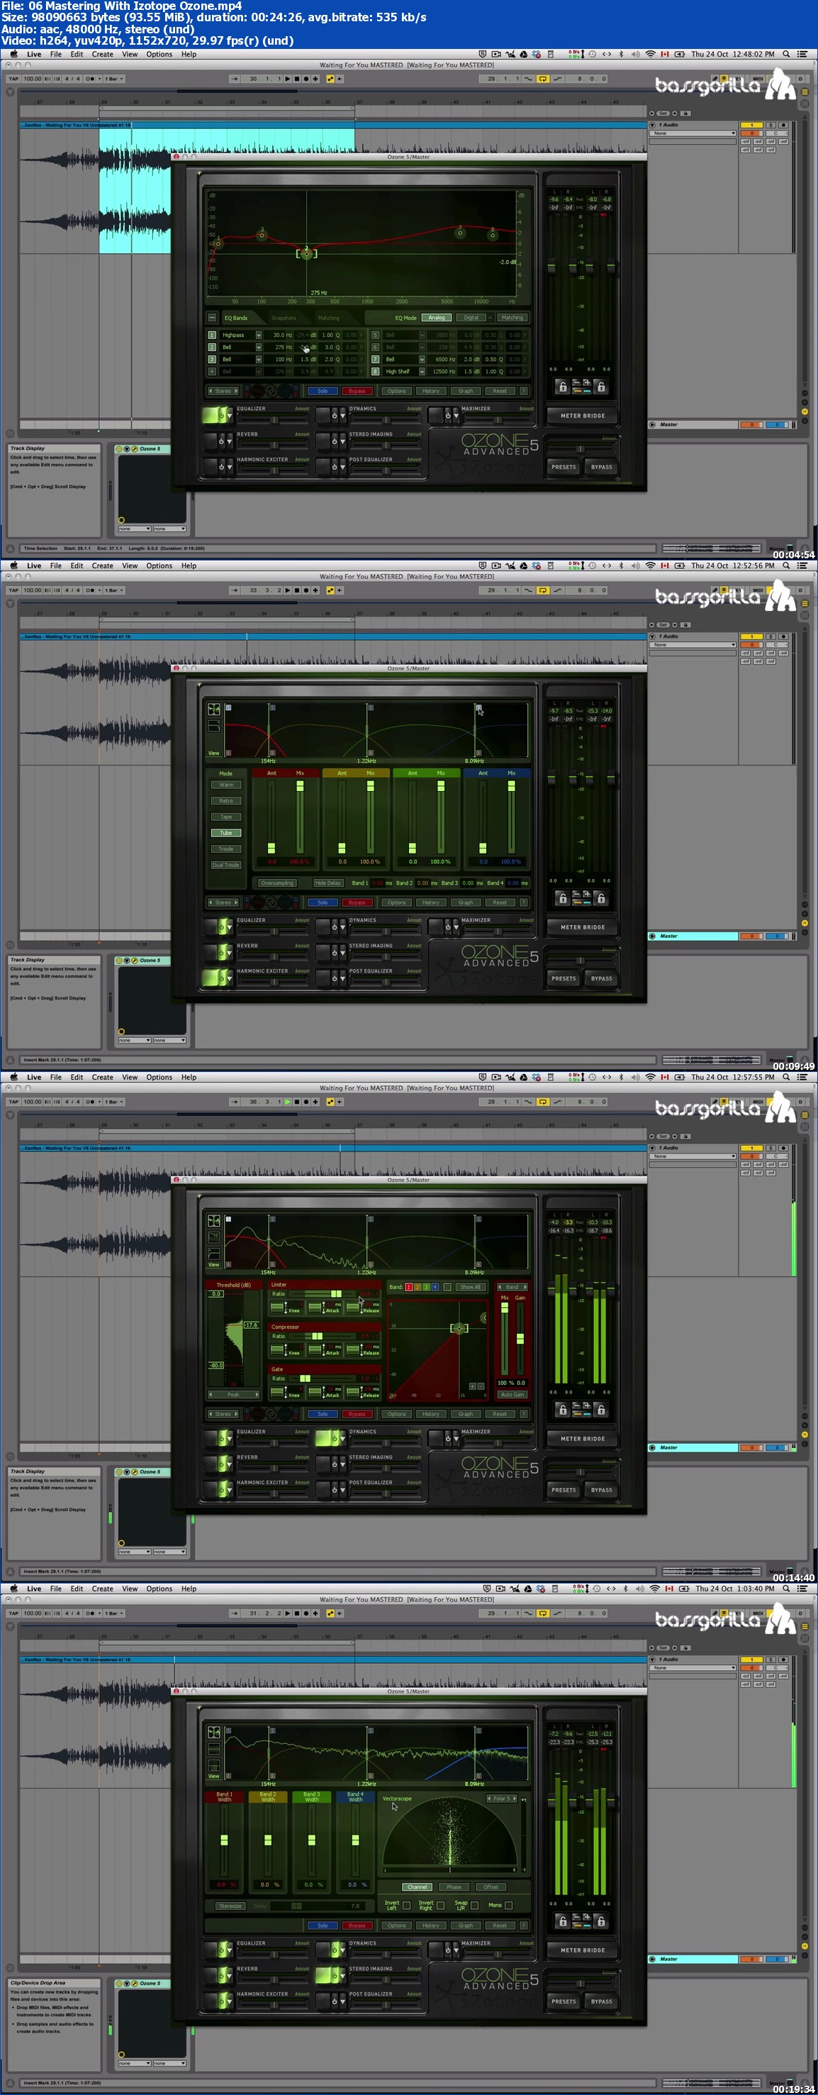In the 00:14:40 frame, click the plus zoom icon
818x2095 pixels.
472,1386
